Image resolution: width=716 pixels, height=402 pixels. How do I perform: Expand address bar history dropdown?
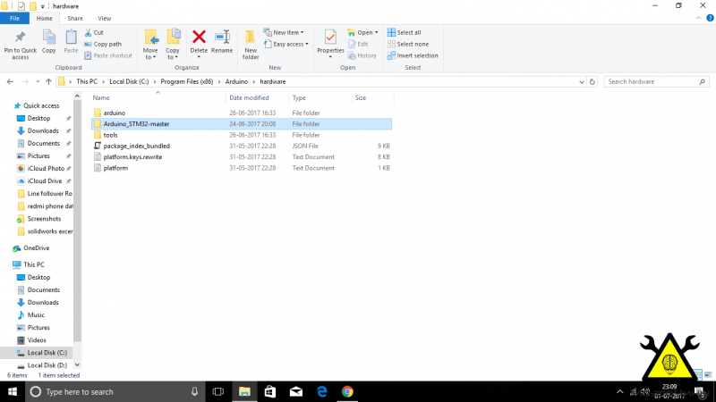point(581,81)
